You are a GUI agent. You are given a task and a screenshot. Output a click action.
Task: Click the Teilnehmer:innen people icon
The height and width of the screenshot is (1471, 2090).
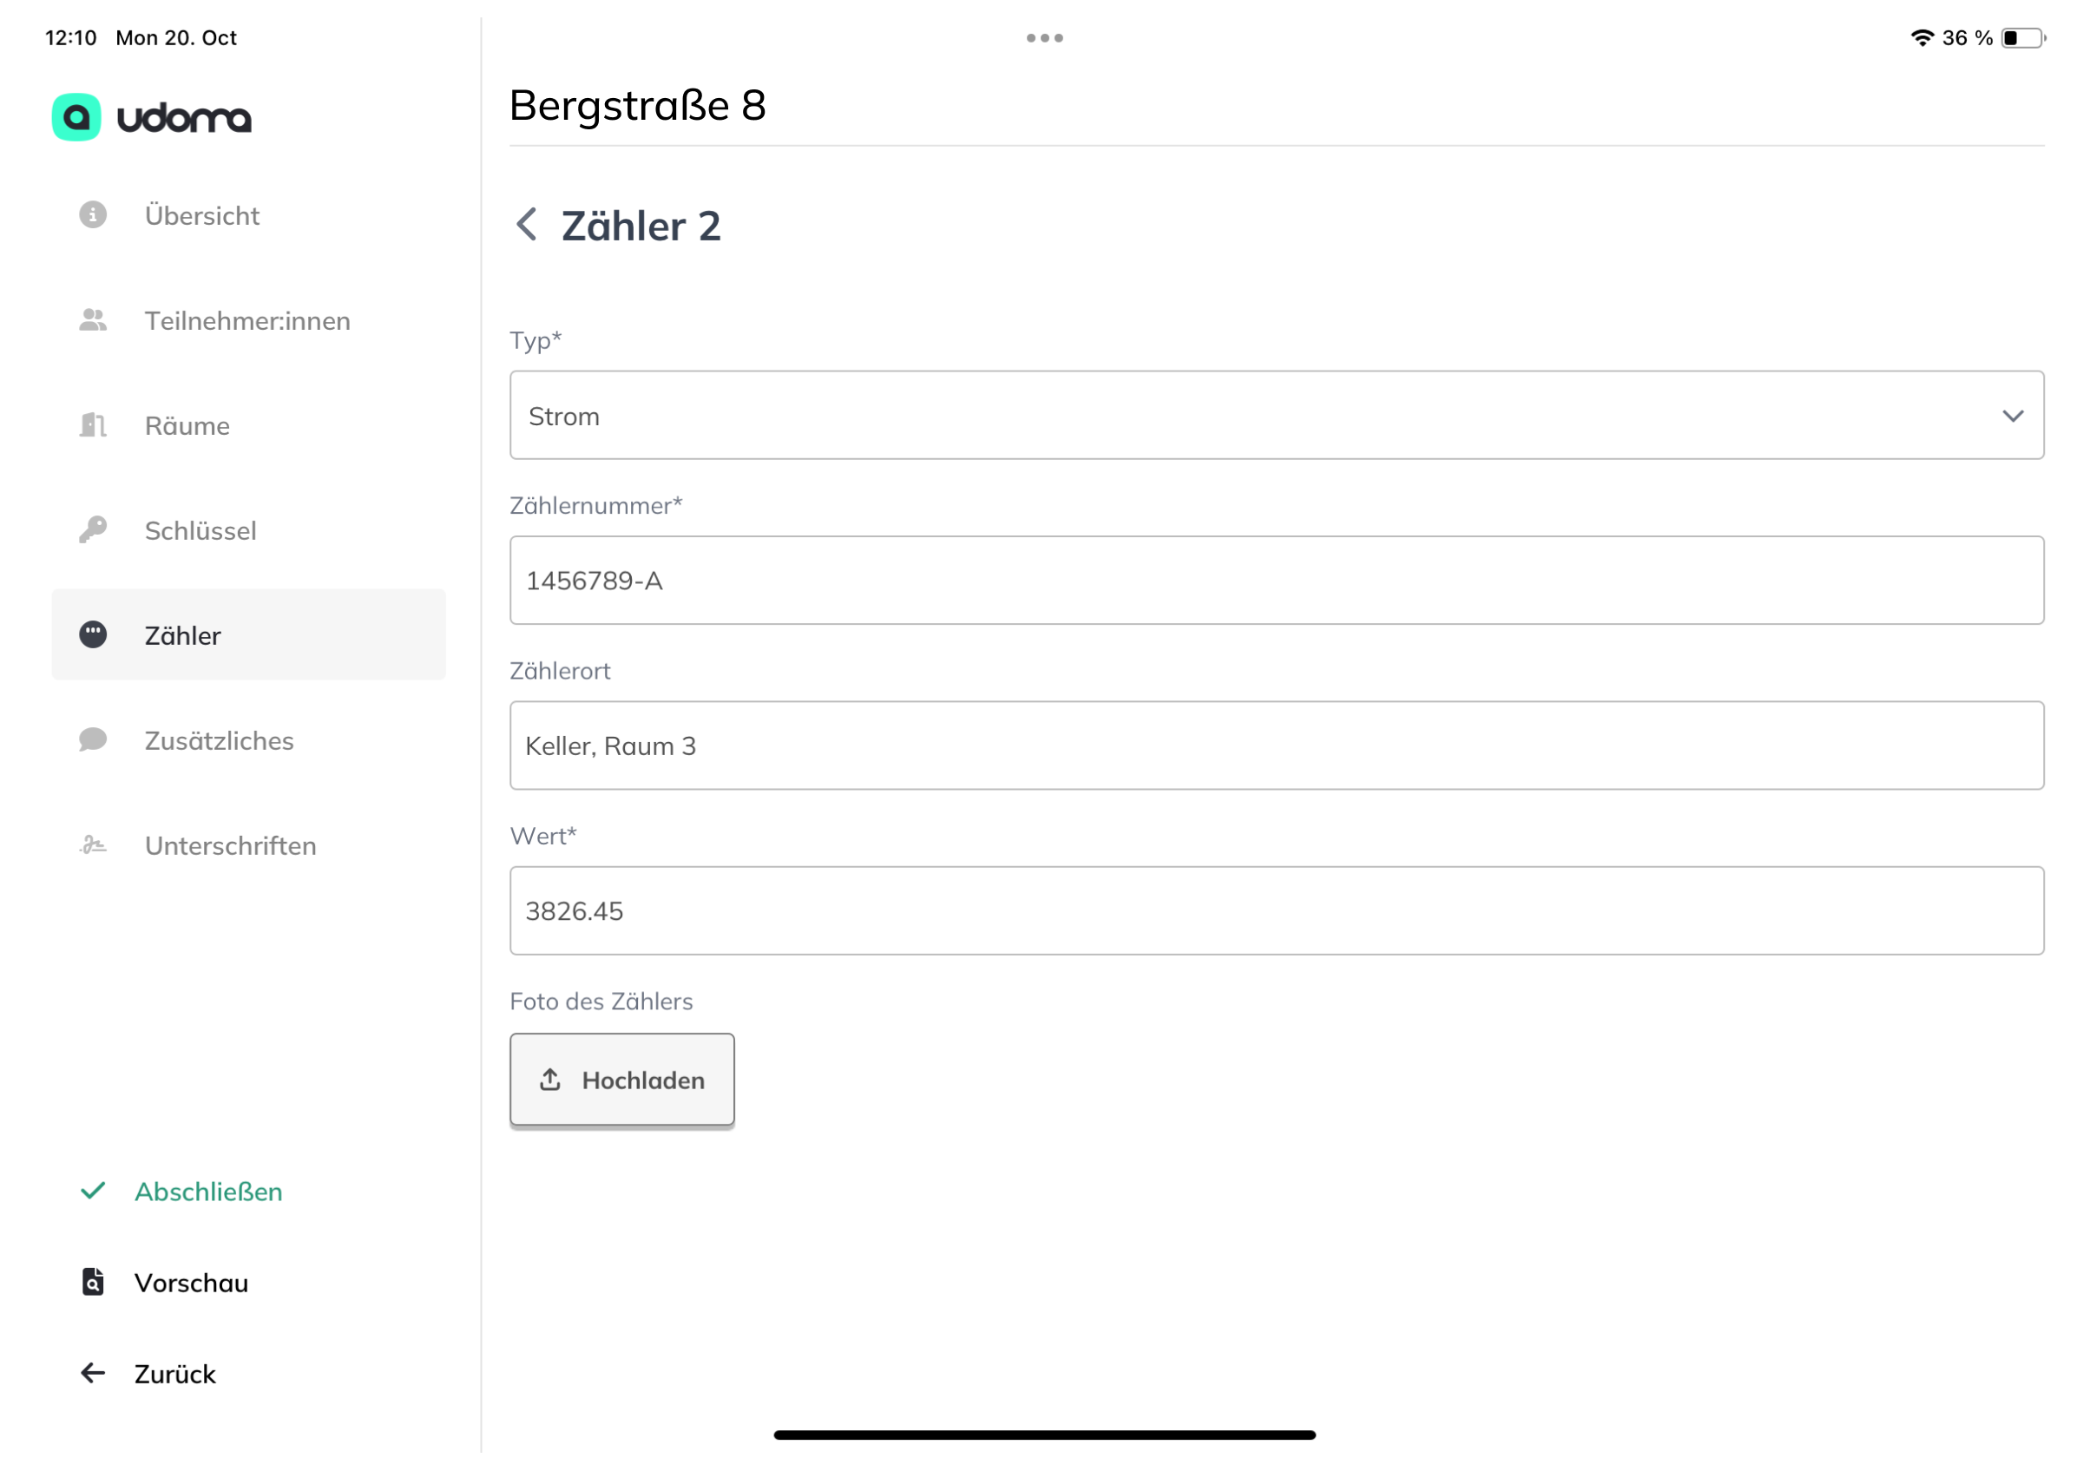click(93, 320)
